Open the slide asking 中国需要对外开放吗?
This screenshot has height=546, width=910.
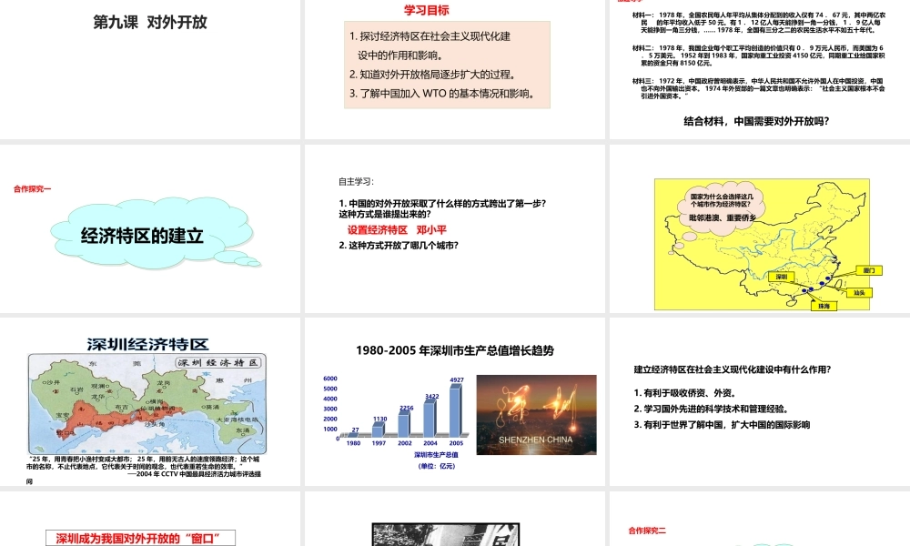click(x=760, y=69)
